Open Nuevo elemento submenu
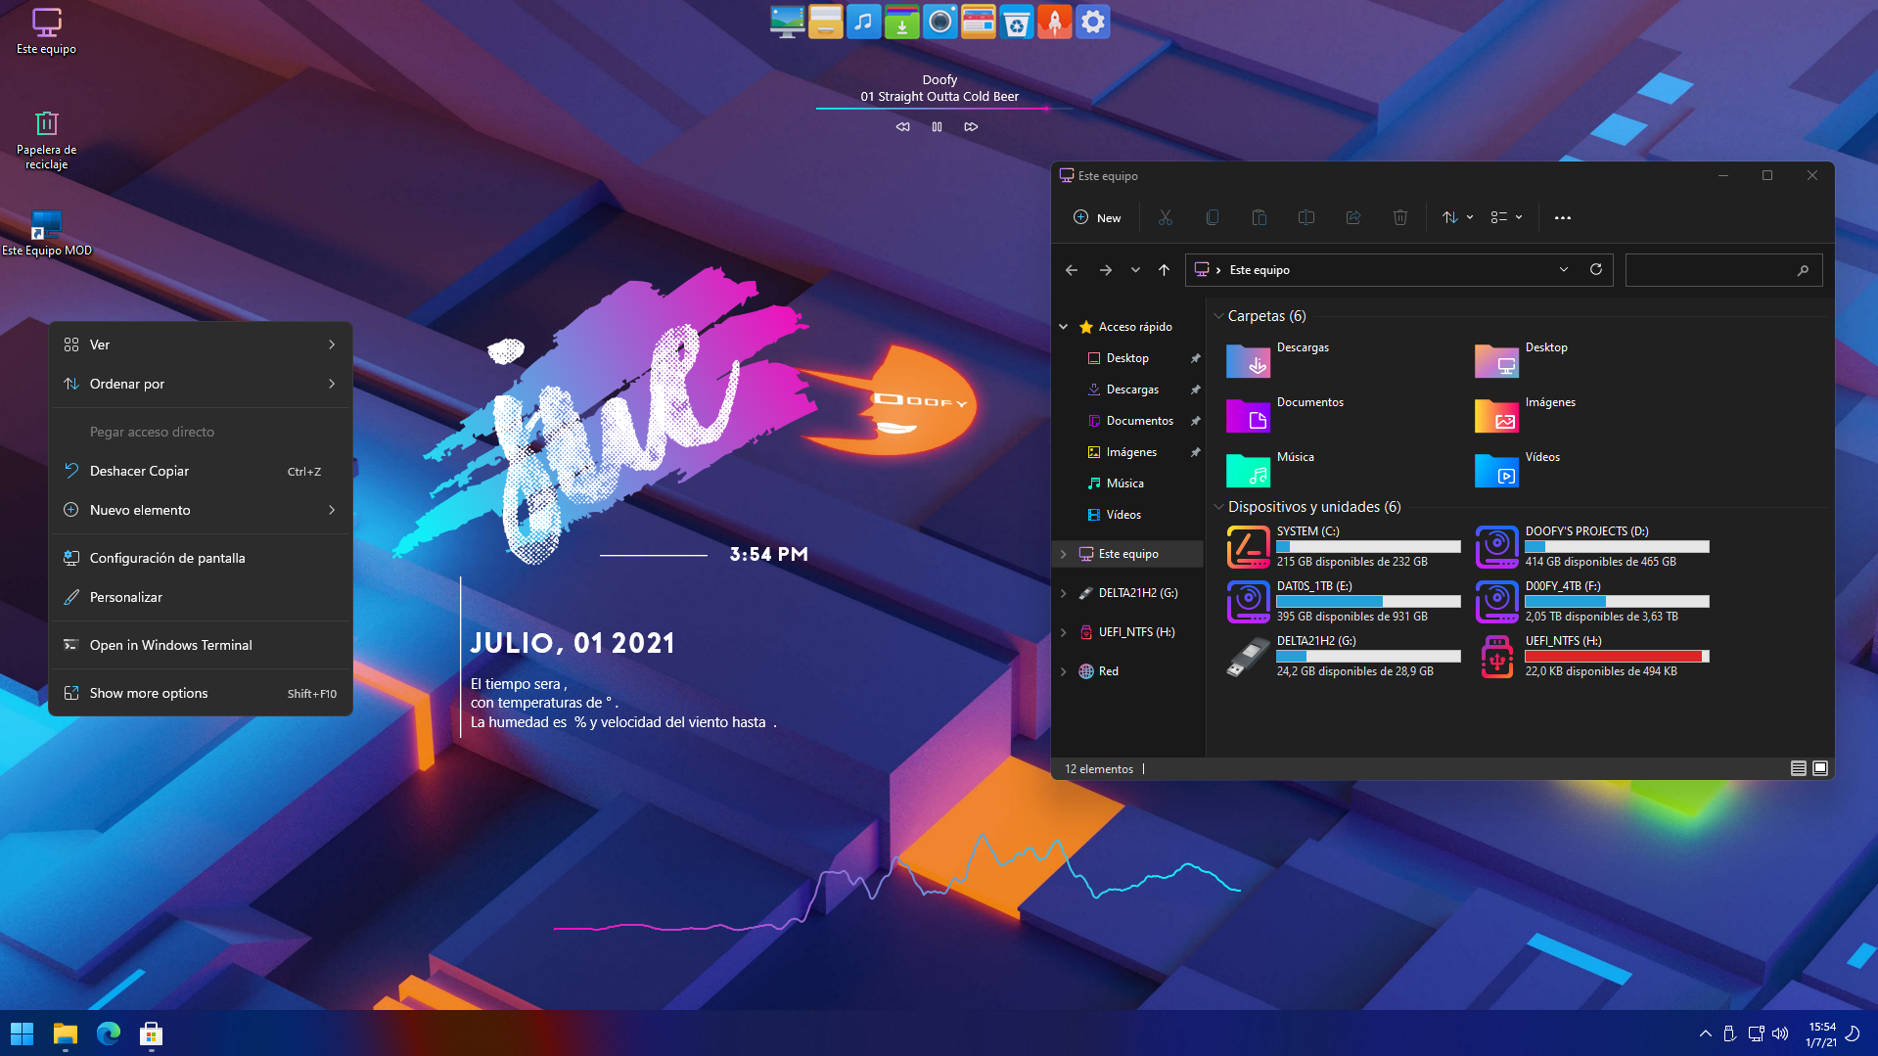Screen dimensions: 1878x1056 [x=201, y=510]
